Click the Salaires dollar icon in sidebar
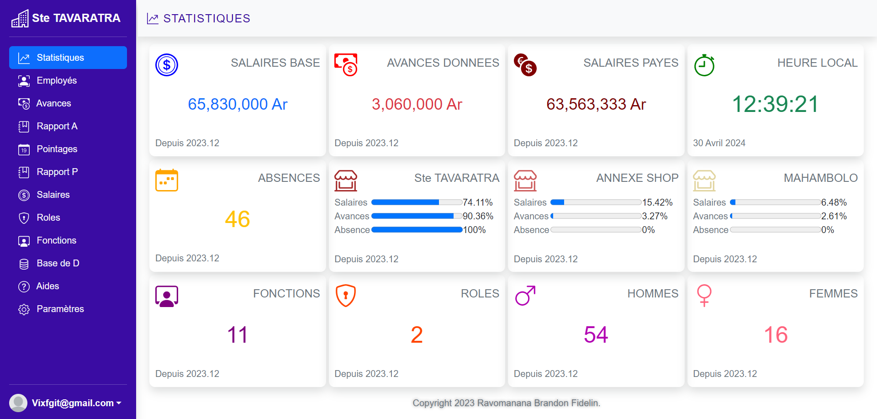The height and width of the screenshot is (419, 877). click(24, 195)
